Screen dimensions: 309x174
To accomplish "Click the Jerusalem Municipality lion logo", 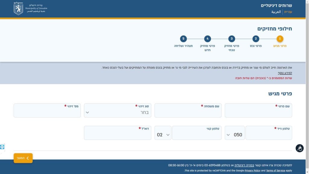I will (18, 8).
